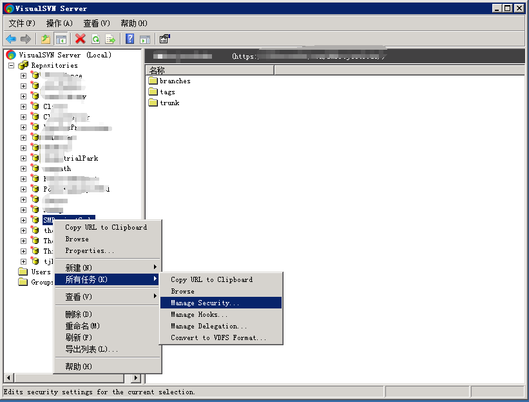Choose Convert to VDFS Format...
Image resolution: width=529 pixels, height=402 pixels.
point(221,338)
